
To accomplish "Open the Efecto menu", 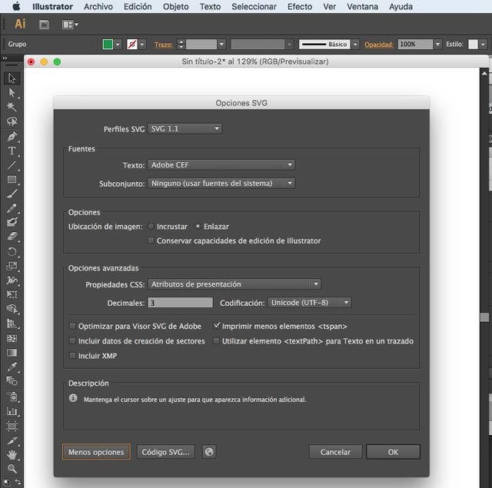I will [300, 7].
